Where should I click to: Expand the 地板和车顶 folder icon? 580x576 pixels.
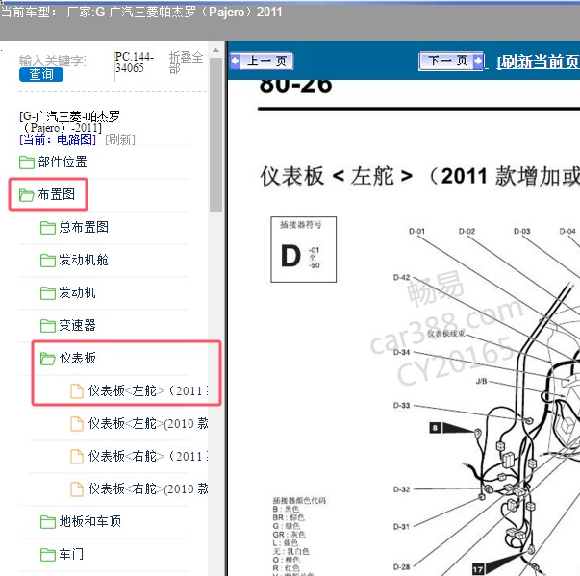click(48, 521)
